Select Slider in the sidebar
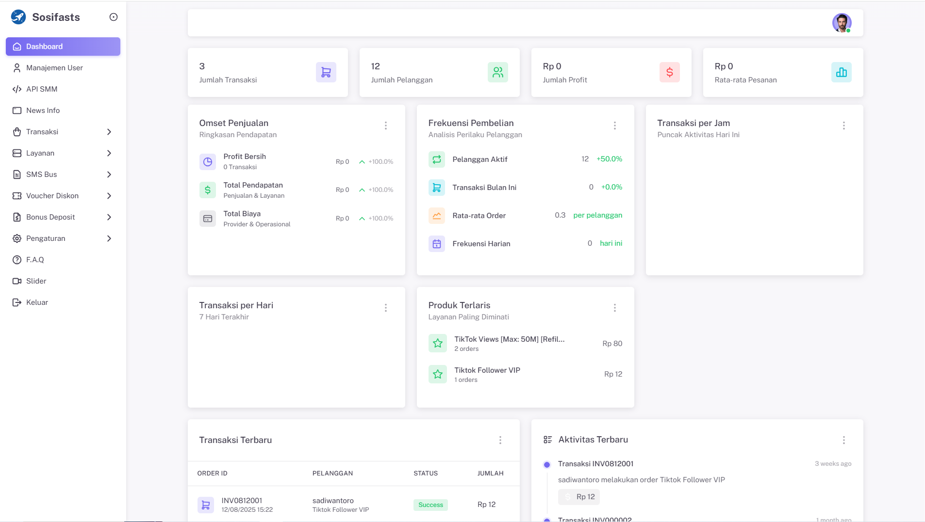Image resolution: width=925 pixels, height=522 pixels. click(x=63, y=281)
